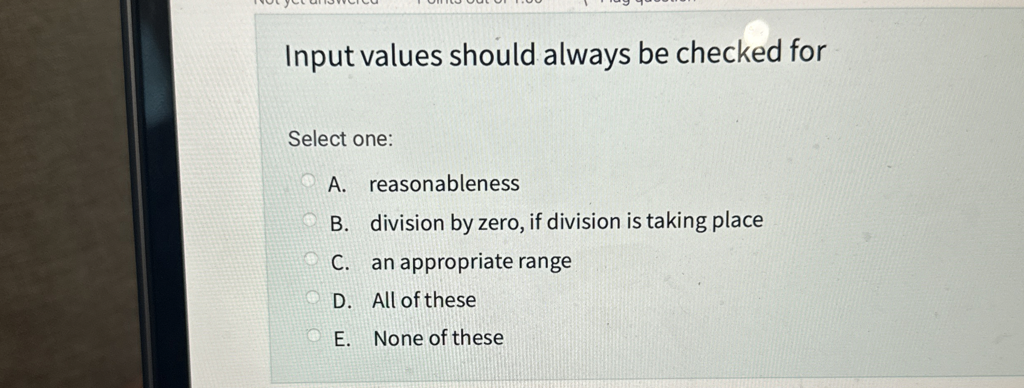Screen dimensions: 1024x388
Task: Click the None of these answer text
Action: click(438, 338)
